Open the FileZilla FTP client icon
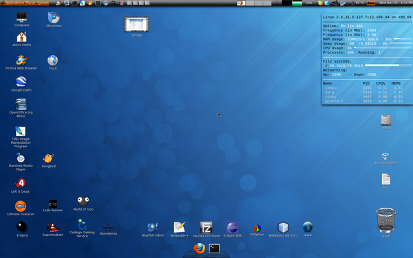The height and width of the screenshot is (258, 413). tap(206, 230)
